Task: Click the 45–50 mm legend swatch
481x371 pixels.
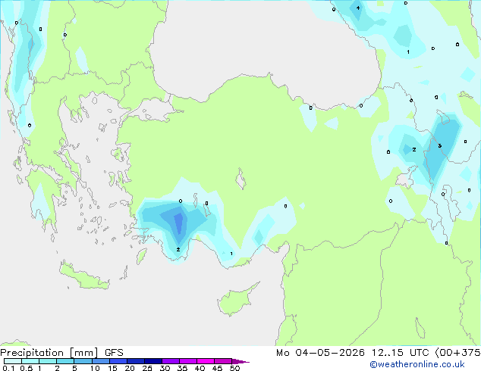Action: click(223, 361)
